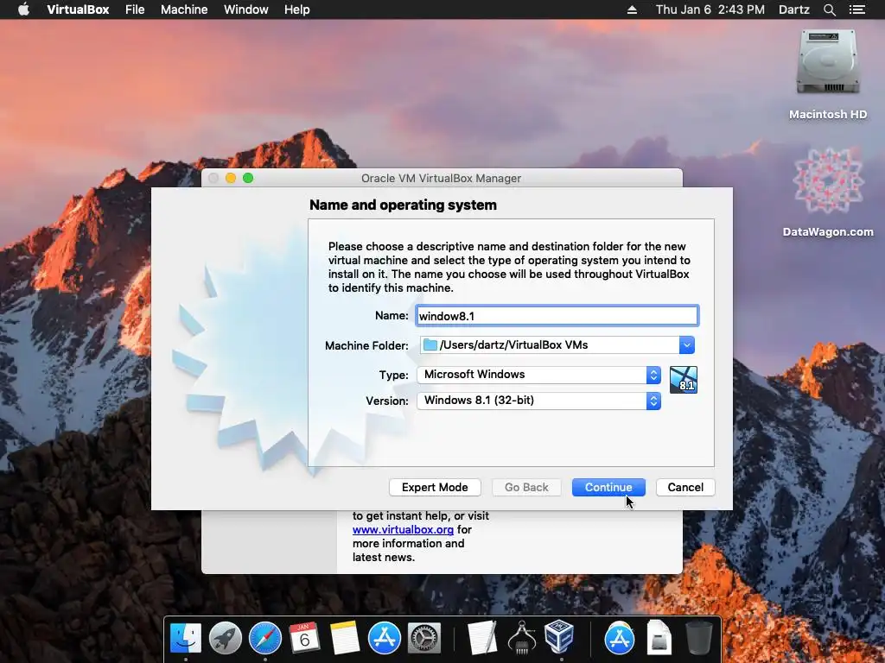Open the VirtualBox application menu
Viewport: 885px width, 663px height.
(x=78, y=9)
